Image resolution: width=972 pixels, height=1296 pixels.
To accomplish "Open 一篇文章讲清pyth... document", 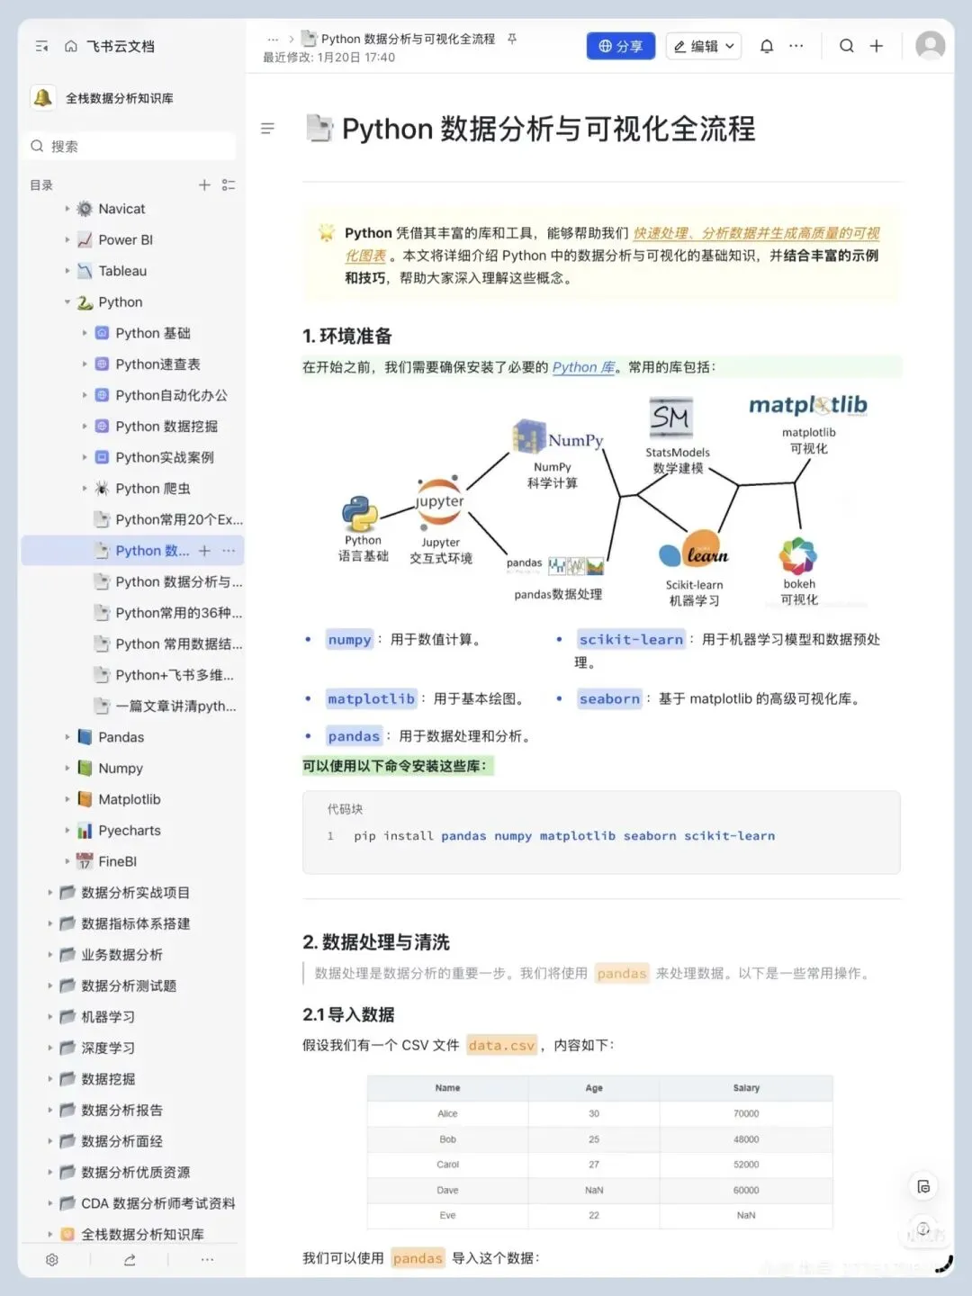I will (x=175, y=706).
